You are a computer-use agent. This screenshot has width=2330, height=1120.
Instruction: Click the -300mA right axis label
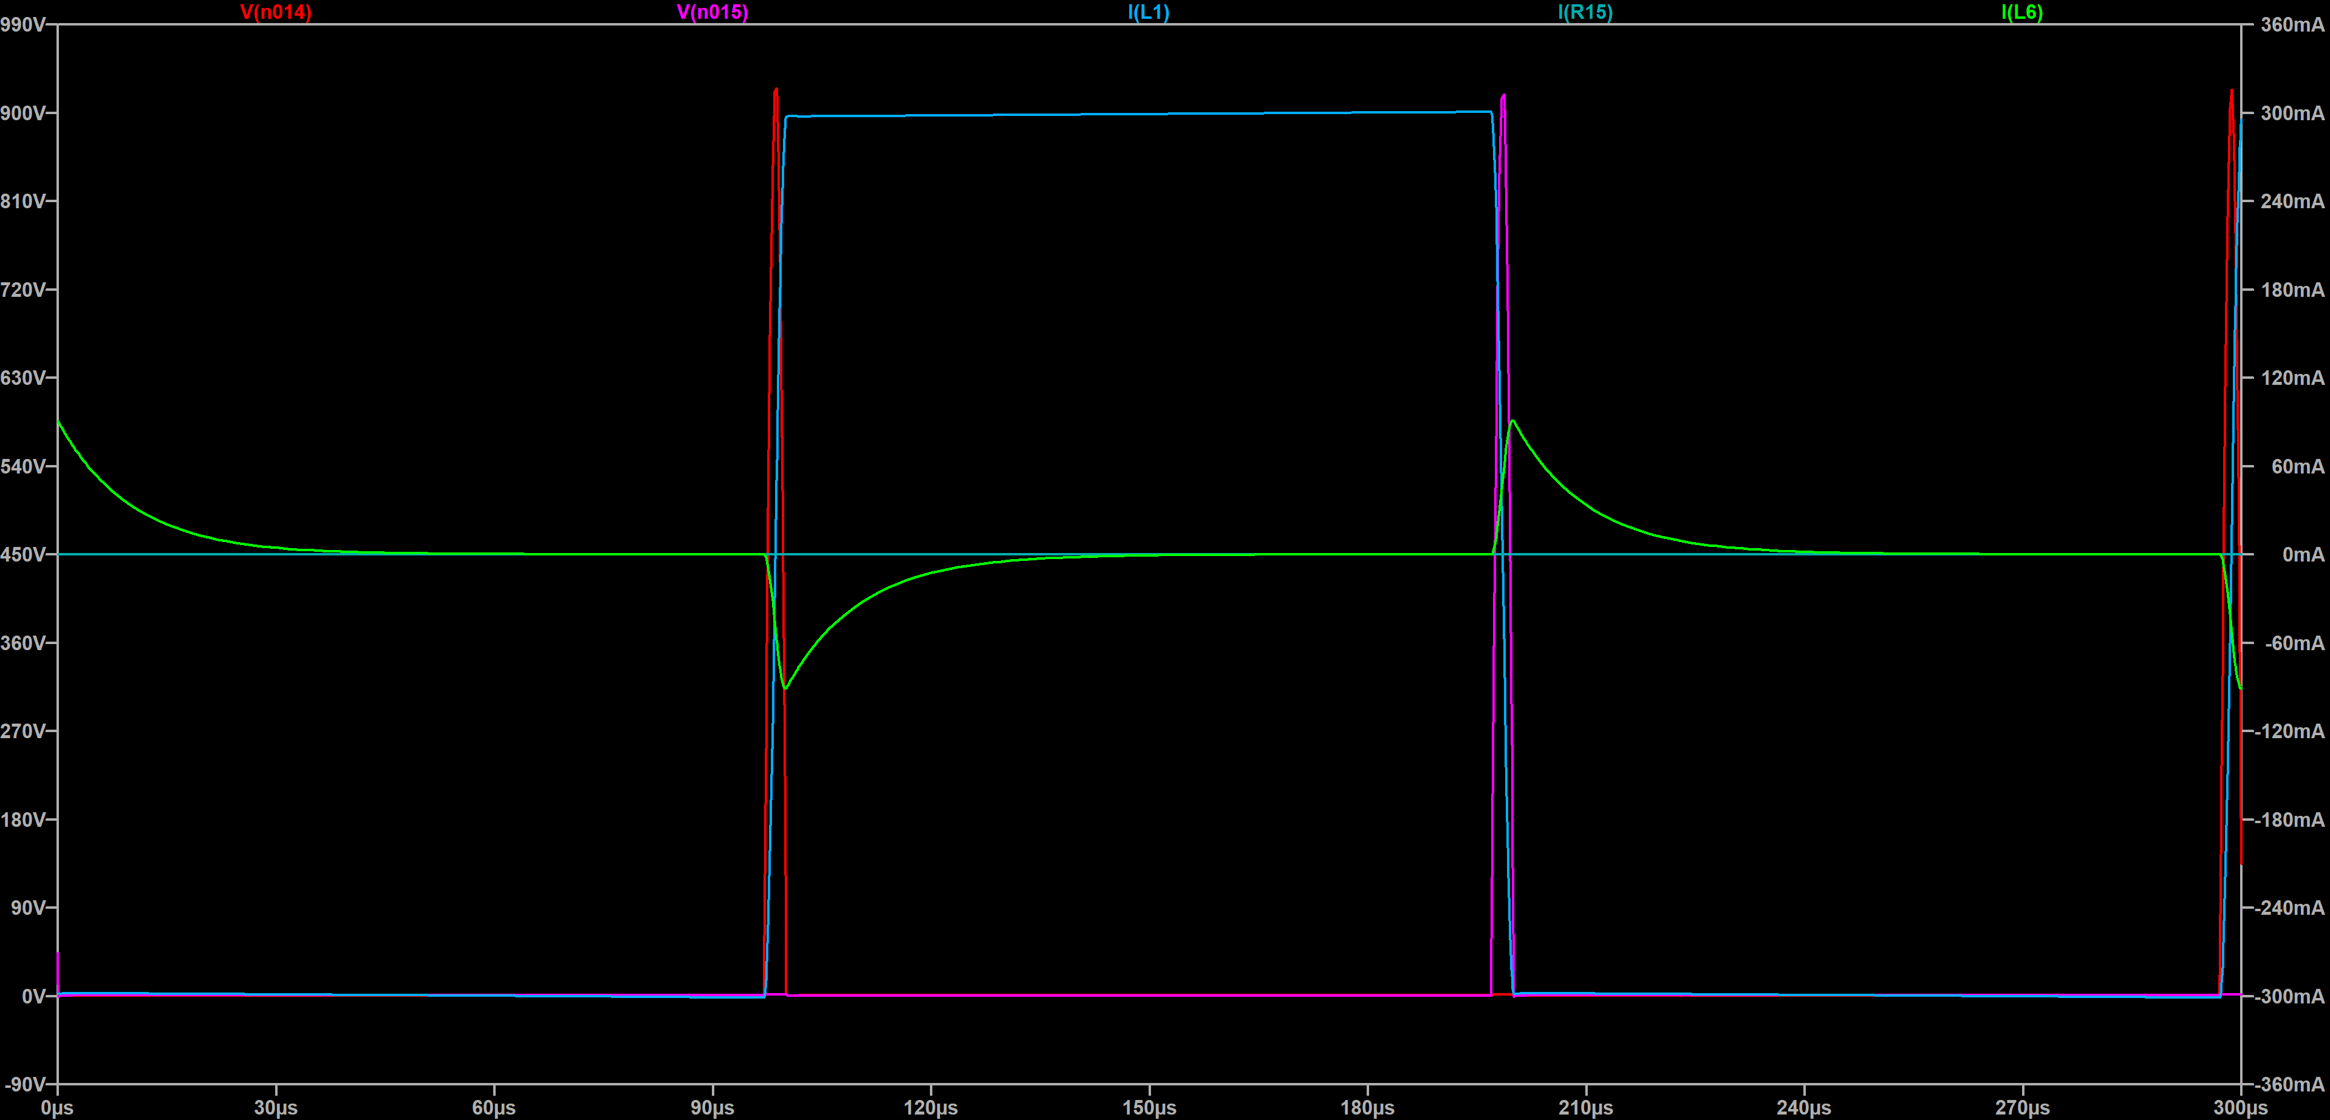pyautogui.click(x=2289, y=996)
